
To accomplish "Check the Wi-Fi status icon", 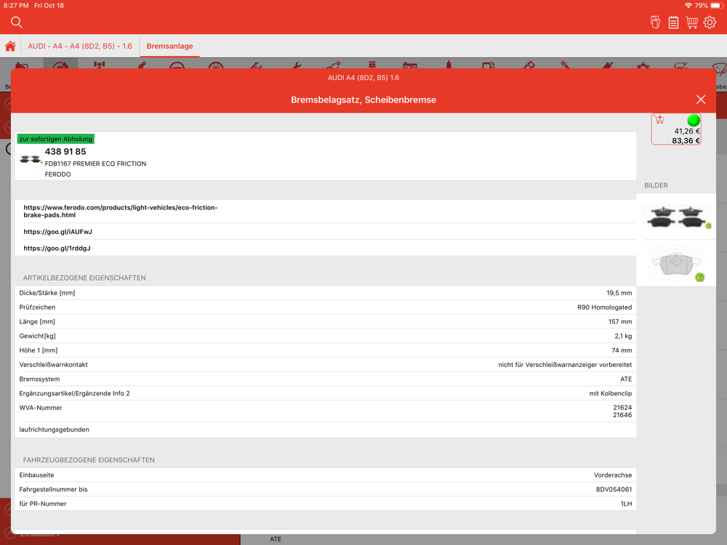I will [x=688, y=6].
